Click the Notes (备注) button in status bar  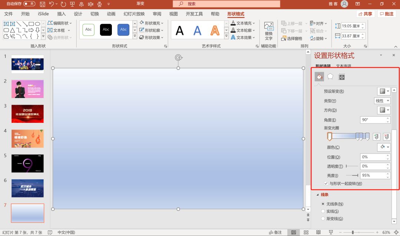click(x=275, y=232)
